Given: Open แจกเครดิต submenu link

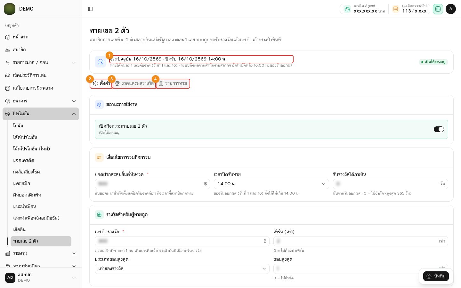Looking at the screenshot, I should (41, 161).
